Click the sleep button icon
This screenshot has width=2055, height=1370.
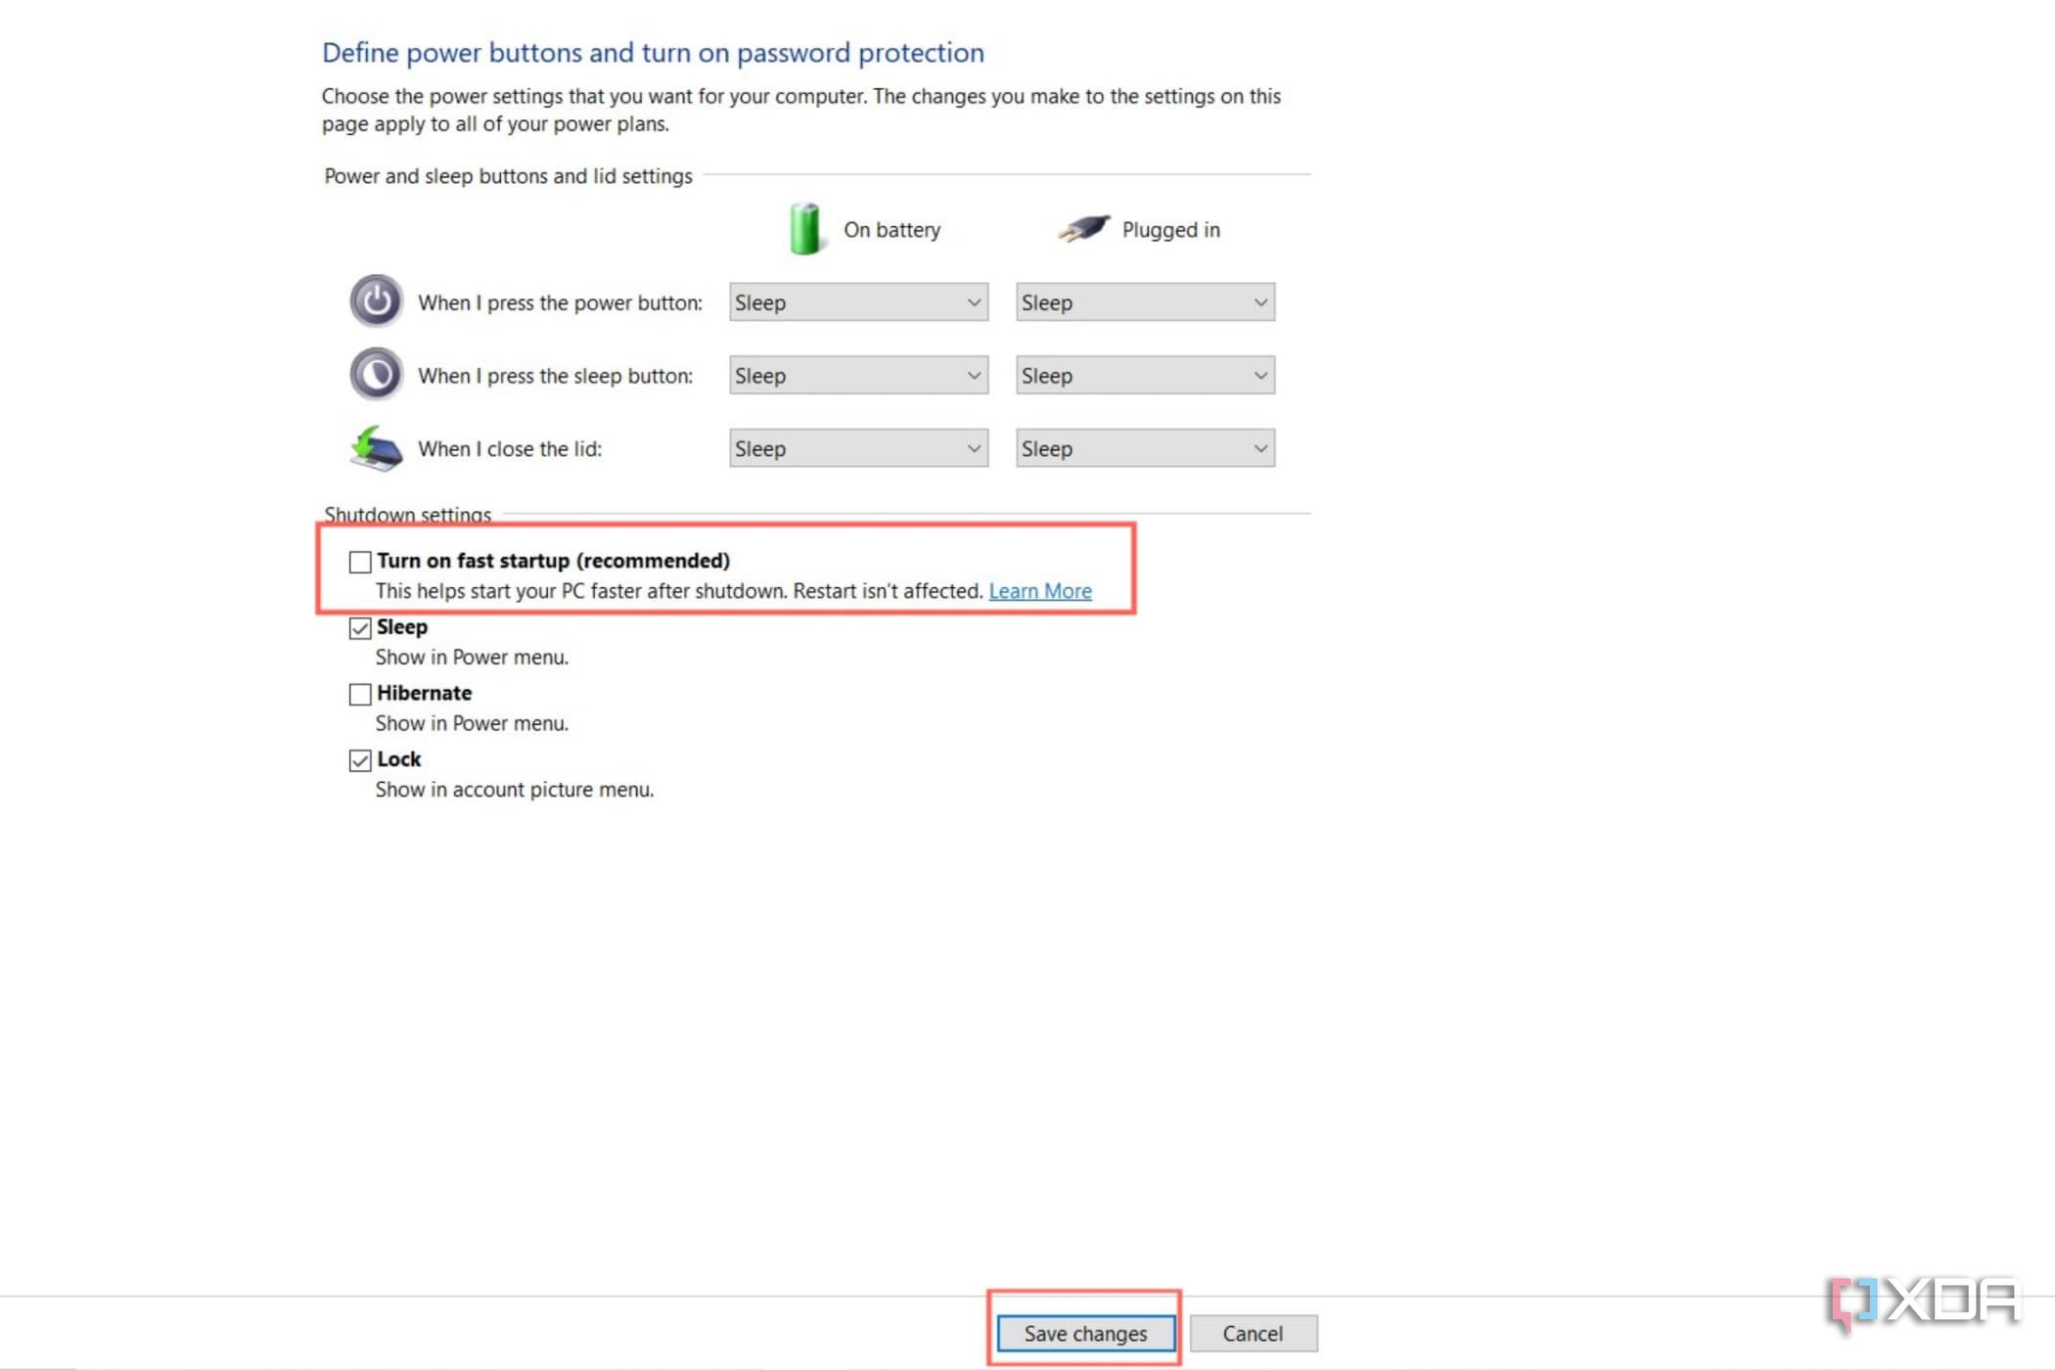tap(375, 374)
